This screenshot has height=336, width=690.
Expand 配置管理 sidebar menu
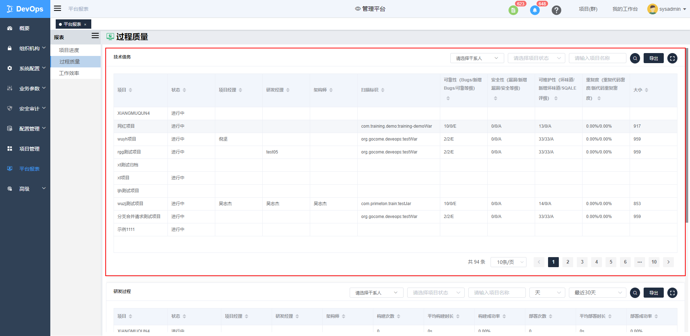25,129
